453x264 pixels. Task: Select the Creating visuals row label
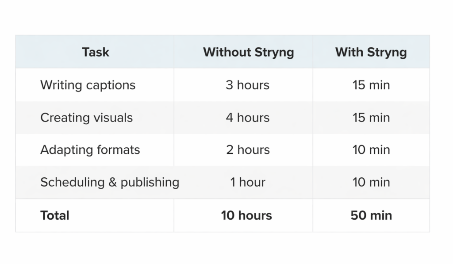coord(86,118)
